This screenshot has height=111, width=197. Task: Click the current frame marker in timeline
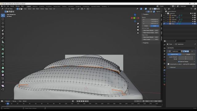pos(8,104)
